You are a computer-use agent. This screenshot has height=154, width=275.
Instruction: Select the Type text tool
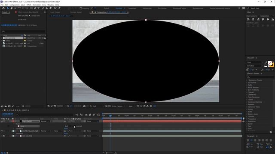(x=39, y=8)
